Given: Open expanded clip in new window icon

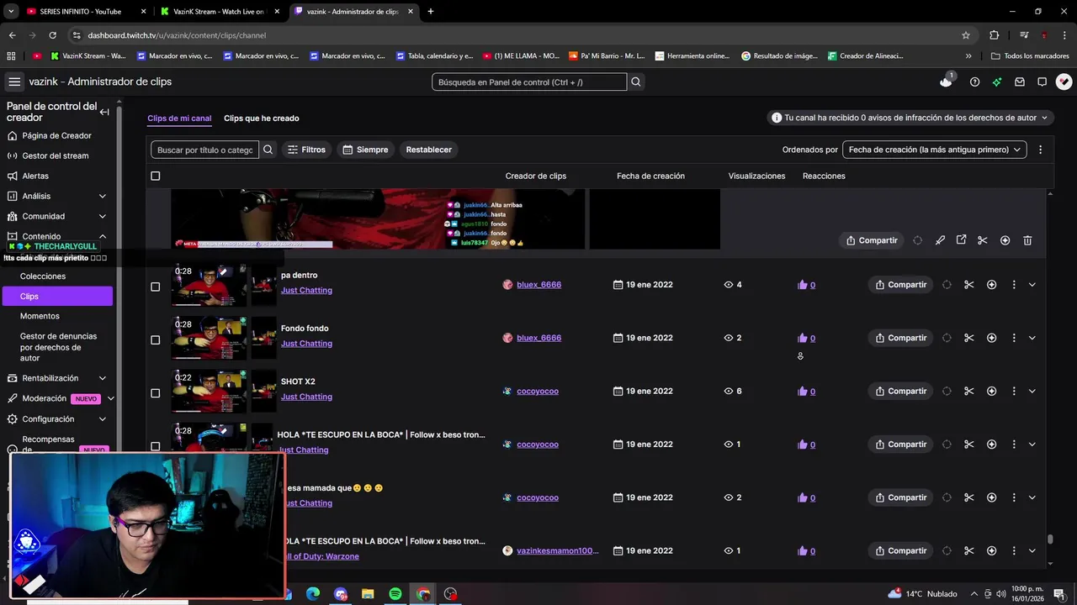Looking at the screenshot, I should point(961,240).
